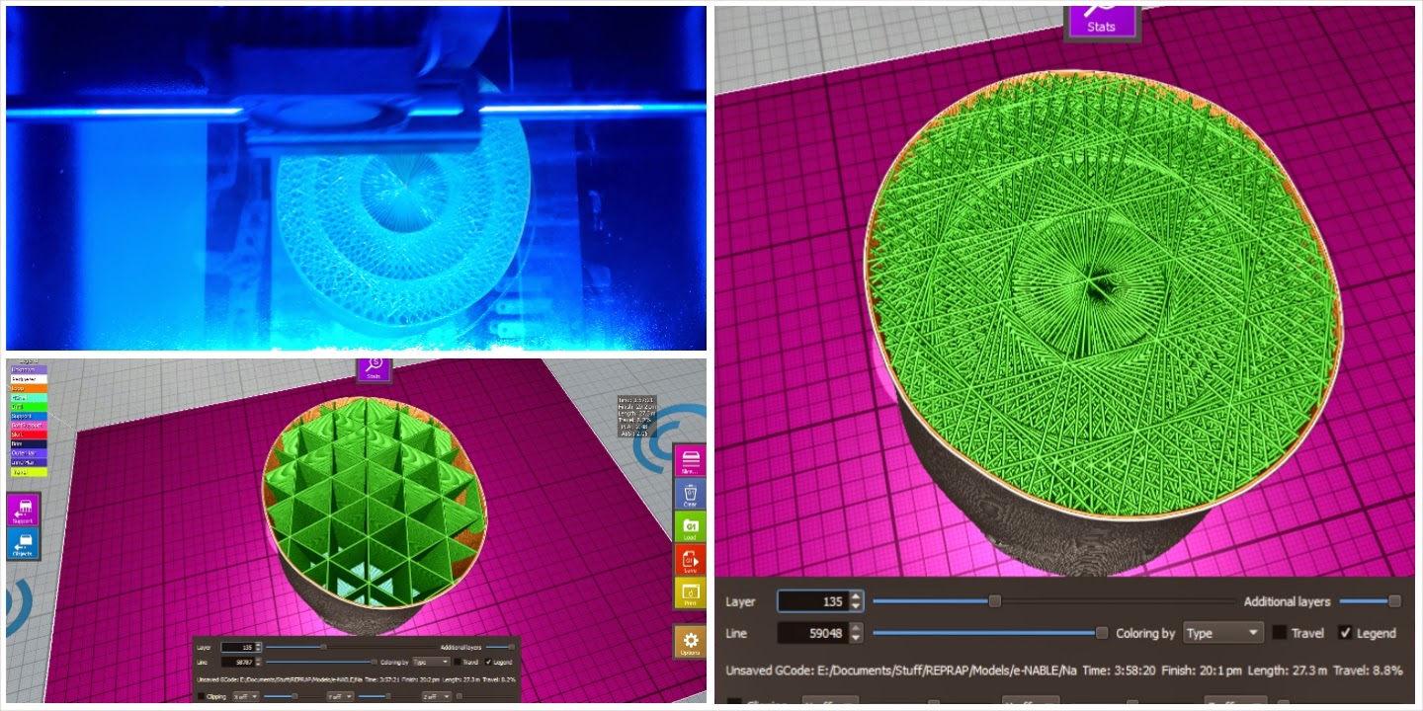Viewport: 1423px width, 711px height.
Task: Open the Stats panel in the large viewport
Action: click(1102, 20)
